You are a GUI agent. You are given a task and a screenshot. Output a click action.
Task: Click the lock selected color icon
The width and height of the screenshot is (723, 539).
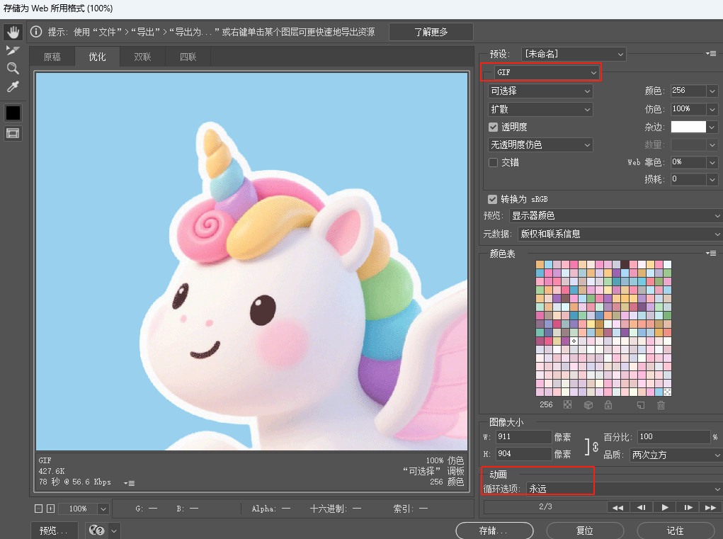pos(608,405)
